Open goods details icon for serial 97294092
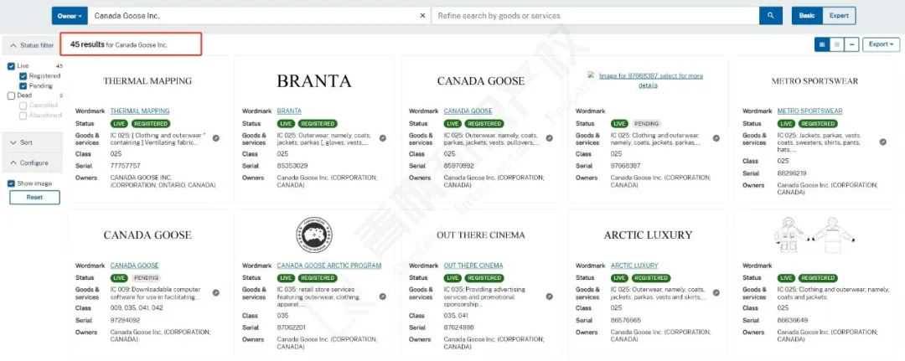The width and height of the screenshot is (905, 361). (x=216, y=293)
